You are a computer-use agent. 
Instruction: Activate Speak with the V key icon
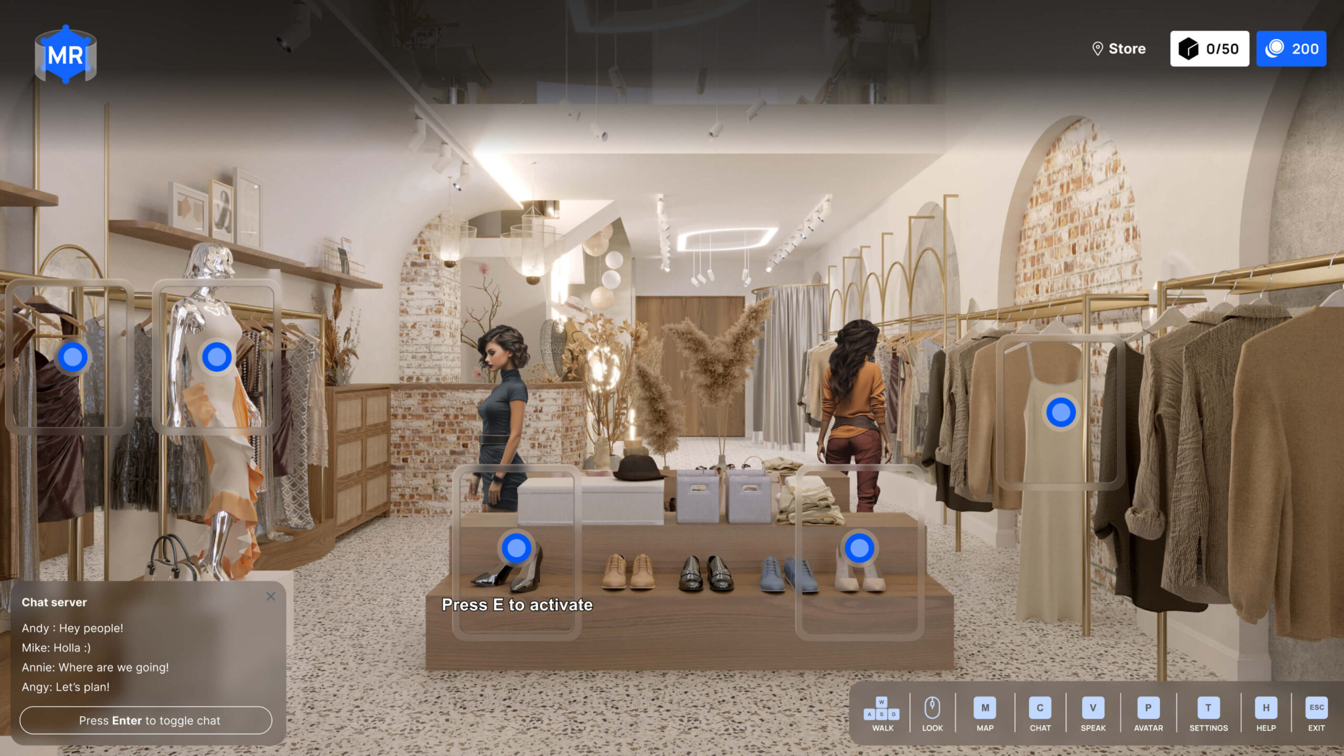click(1093, 708)
